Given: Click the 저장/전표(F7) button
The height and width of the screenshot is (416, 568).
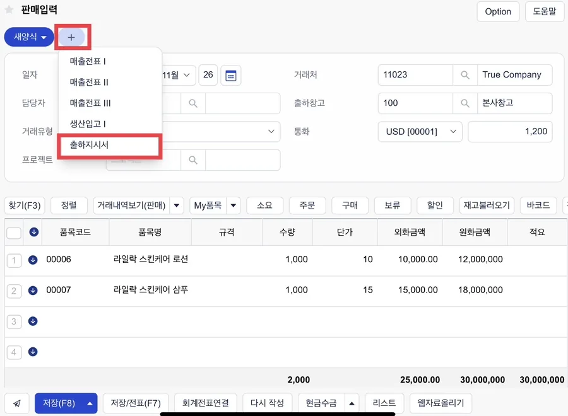Looking at the screenshot, I should tap(136, 403).
